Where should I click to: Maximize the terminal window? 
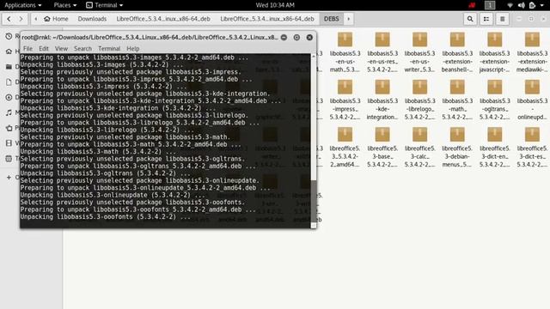[296, 37]
